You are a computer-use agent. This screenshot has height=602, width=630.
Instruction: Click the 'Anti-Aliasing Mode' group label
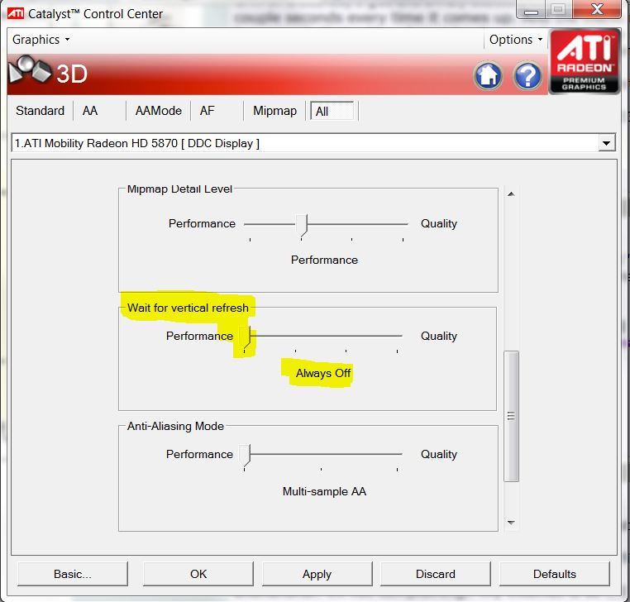pos(175,426)
